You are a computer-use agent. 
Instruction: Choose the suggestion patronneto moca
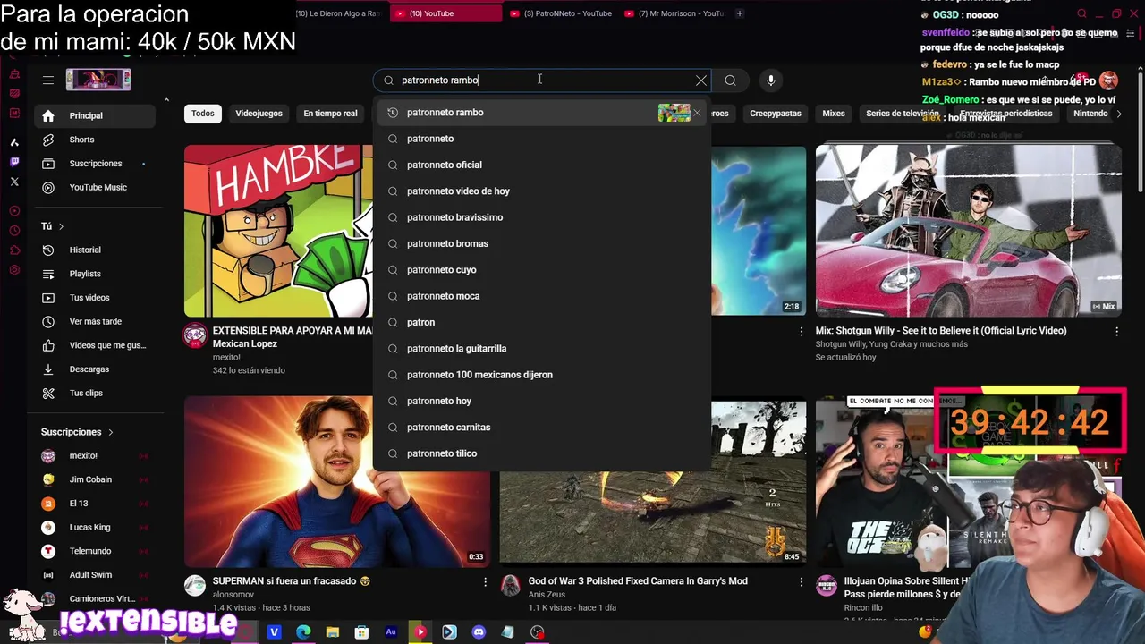[x=542, y=296]
